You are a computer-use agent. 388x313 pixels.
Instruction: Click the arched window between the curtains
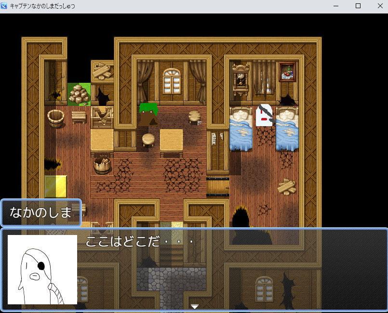(x=171, y=81)
